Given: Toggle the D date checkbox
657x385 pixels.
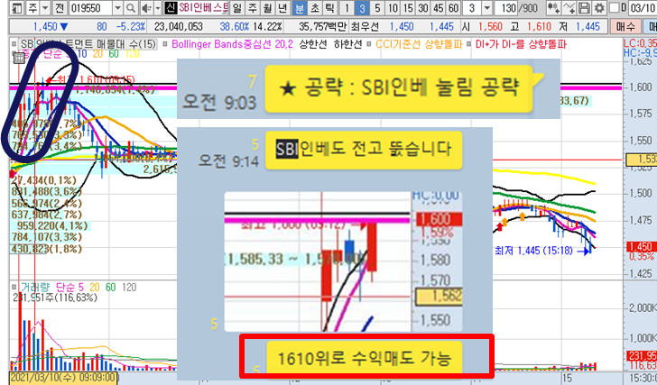Looking at the screenshot, I should pos(615,7).
